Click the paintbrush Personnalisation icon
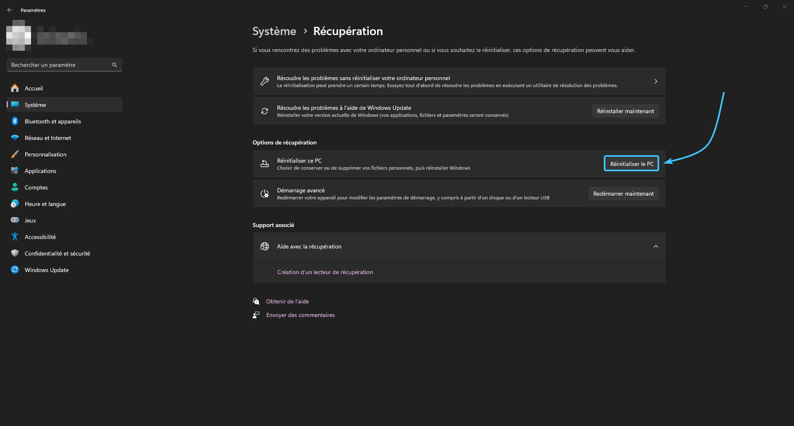 pos(15,154)
